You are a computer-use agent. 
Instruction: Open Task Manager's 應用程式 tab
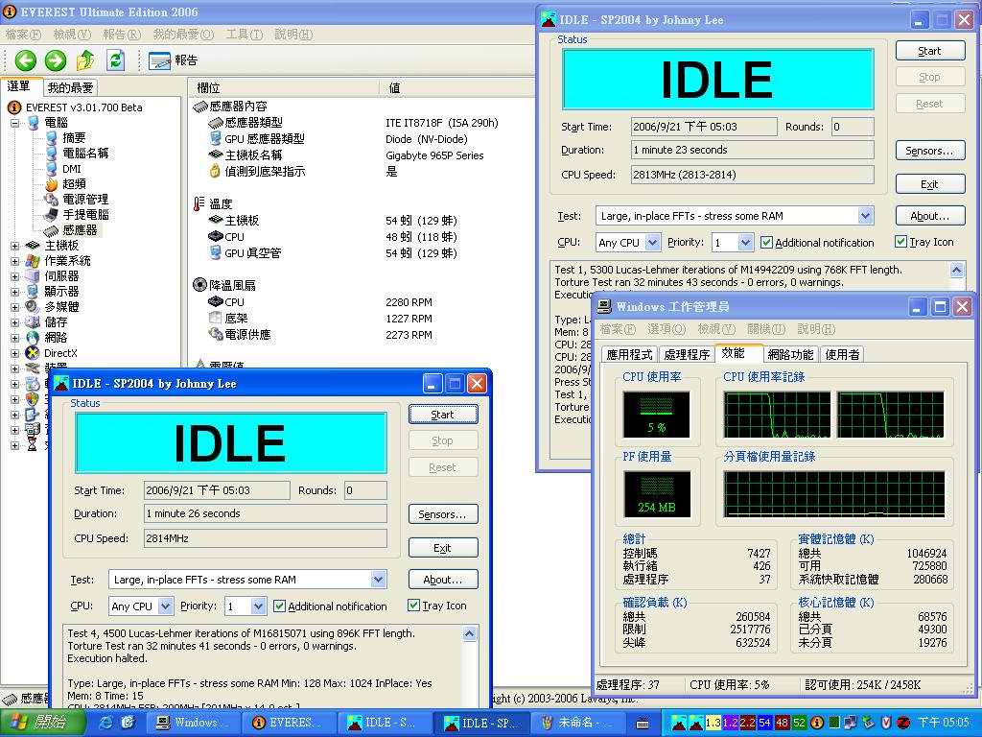(629, 355)
